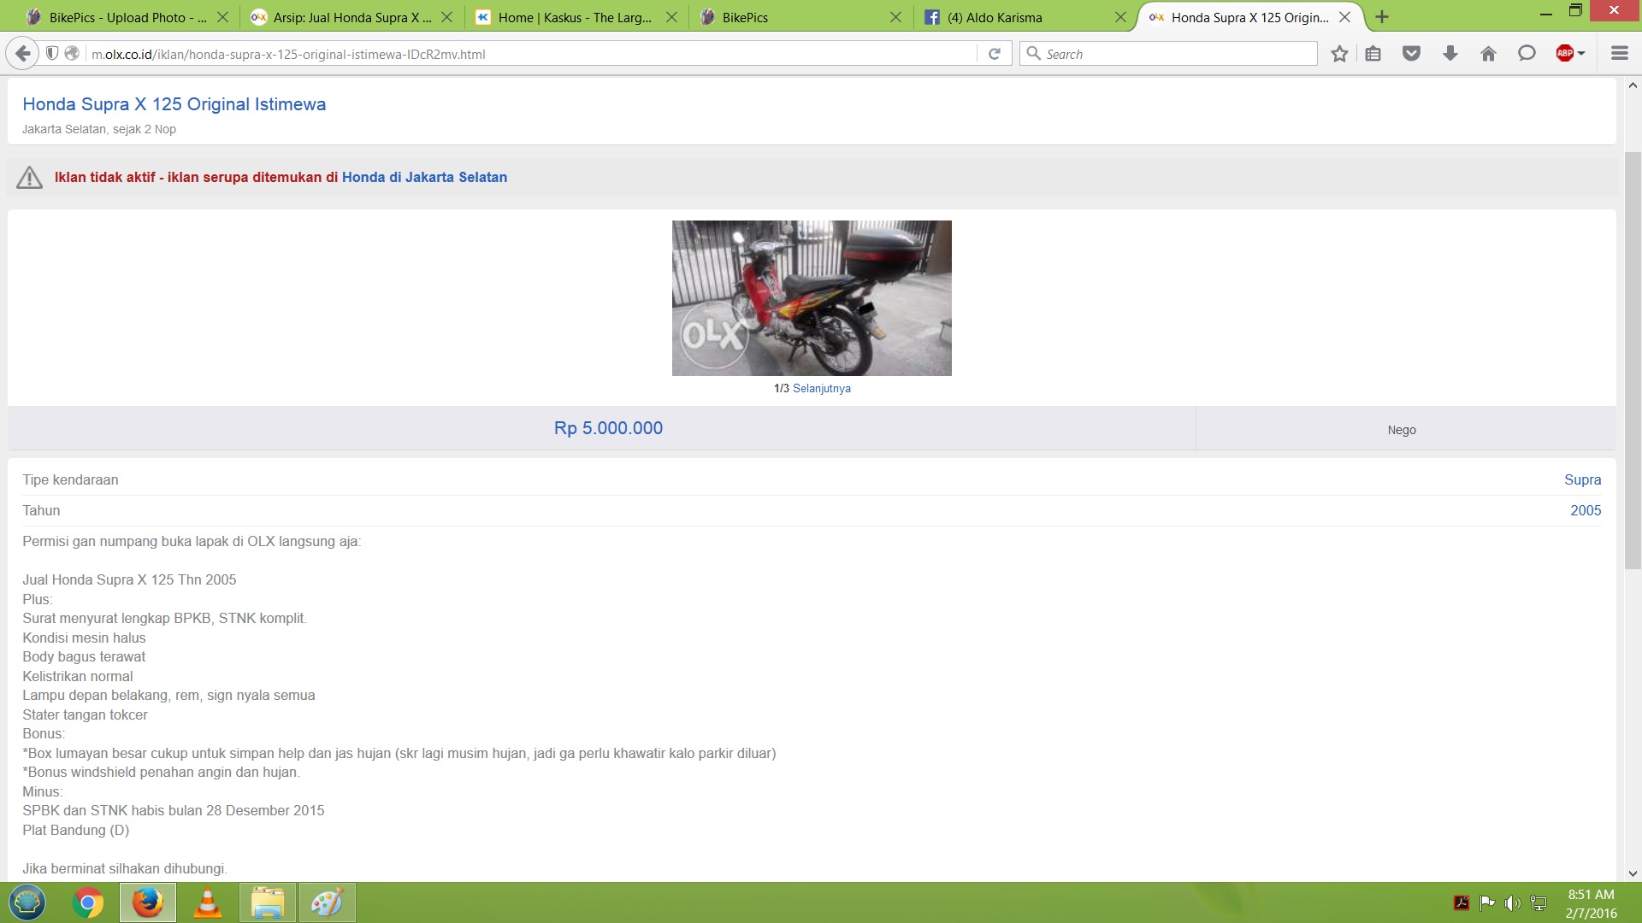The width and height of the screenshot is (1642, 923).
Task: Click the warning triangle icon
Action: click(x=29, y=177)
